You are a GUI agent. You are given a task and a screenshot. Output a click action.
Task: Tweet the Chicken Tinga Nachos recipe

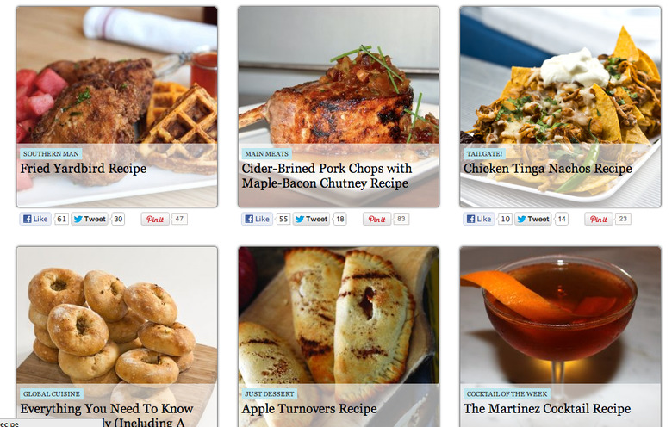(533, 219)
